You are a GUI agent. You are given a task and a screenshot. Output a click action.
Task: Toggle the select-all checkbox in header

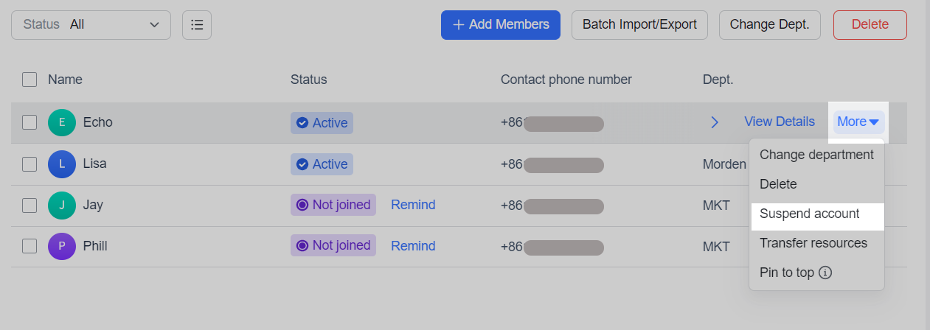(x=30, y=80)
